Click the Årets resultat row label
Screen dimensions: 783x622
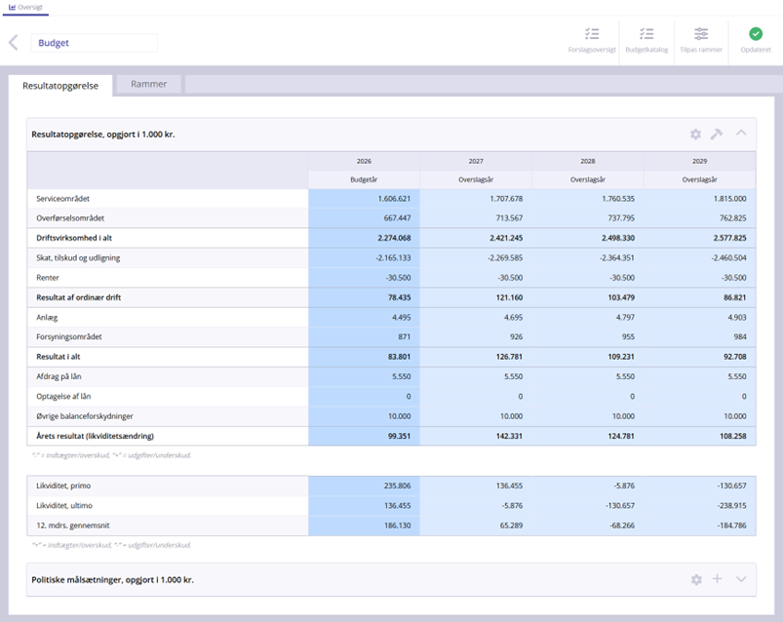[96, 436]
